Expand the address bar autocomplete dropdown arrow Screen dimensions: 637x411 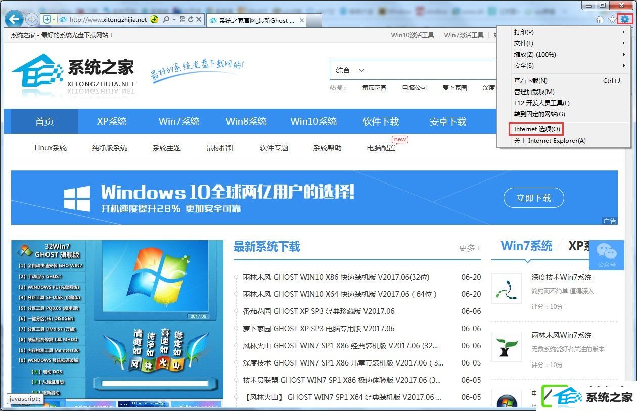point(174,19)
